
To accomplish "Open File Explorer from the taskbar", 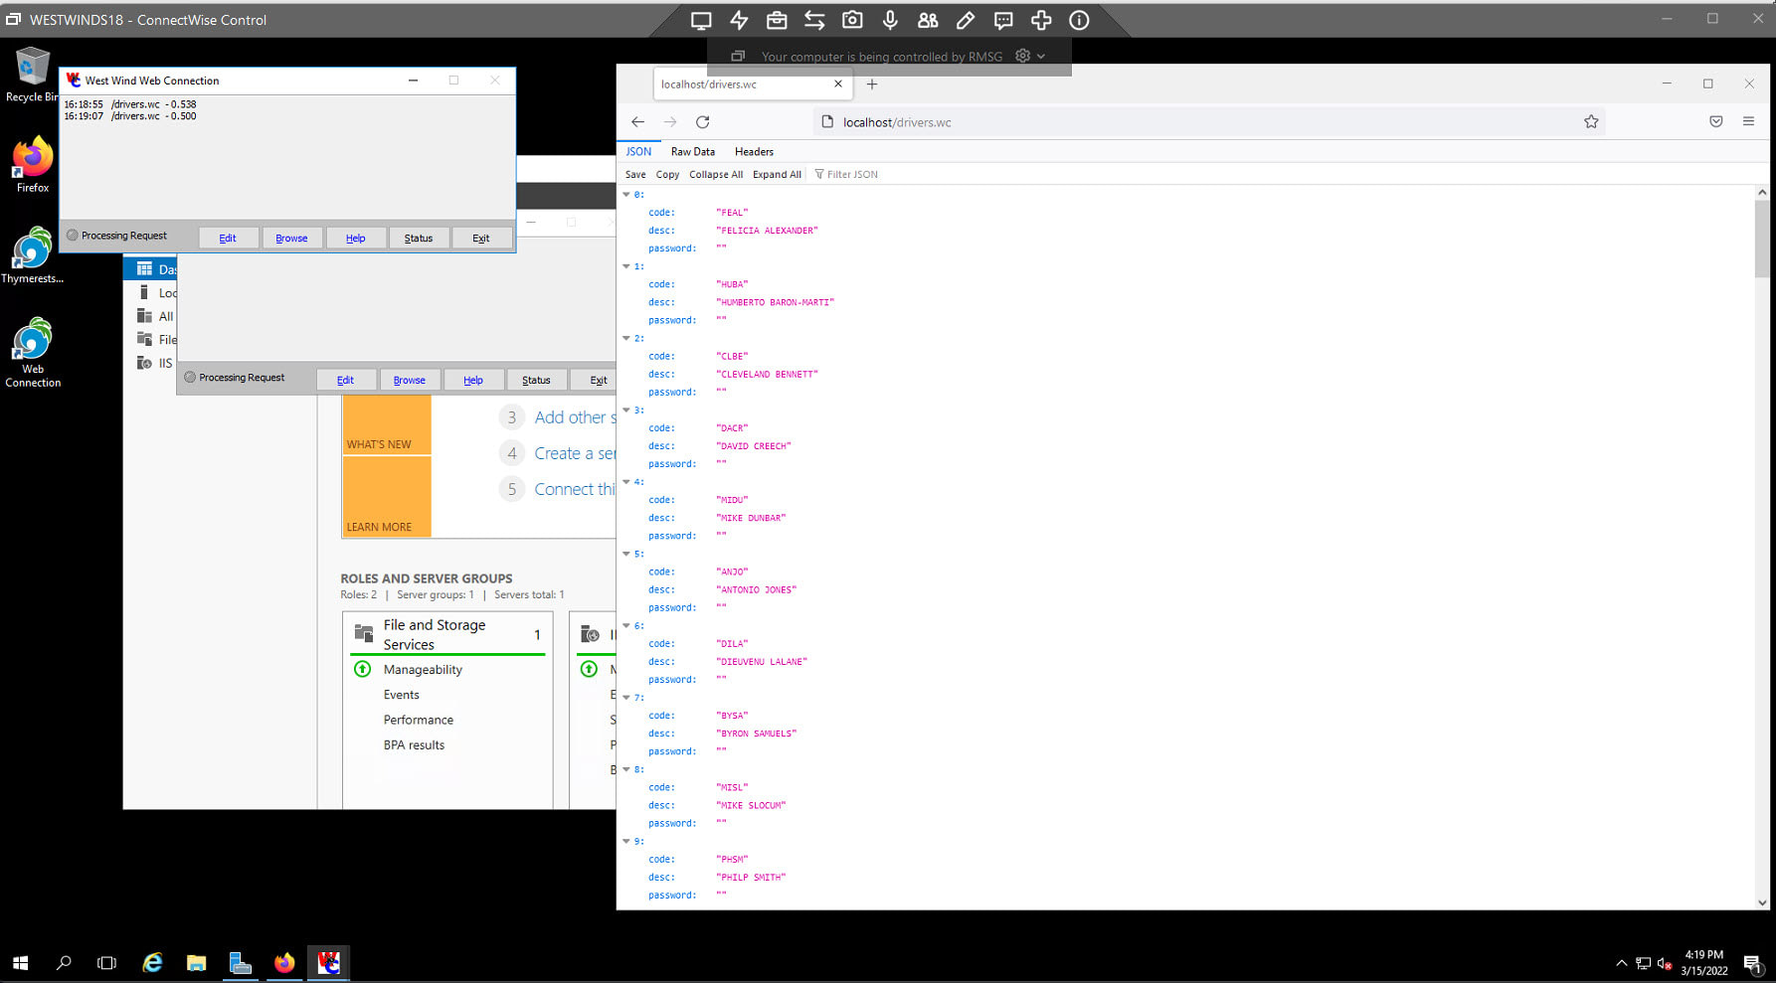I will point(196,963).
